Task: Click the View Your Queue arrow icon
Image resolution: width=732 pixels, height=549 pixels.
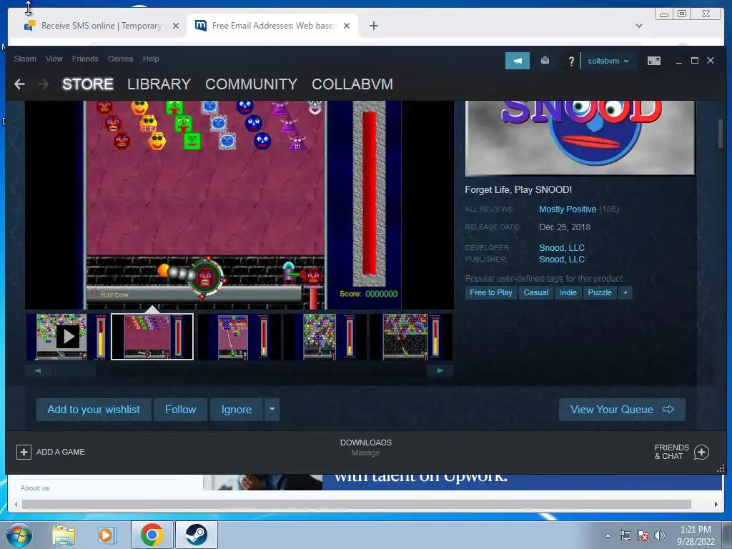Action: pyautogui.click(x=668, y=410)
